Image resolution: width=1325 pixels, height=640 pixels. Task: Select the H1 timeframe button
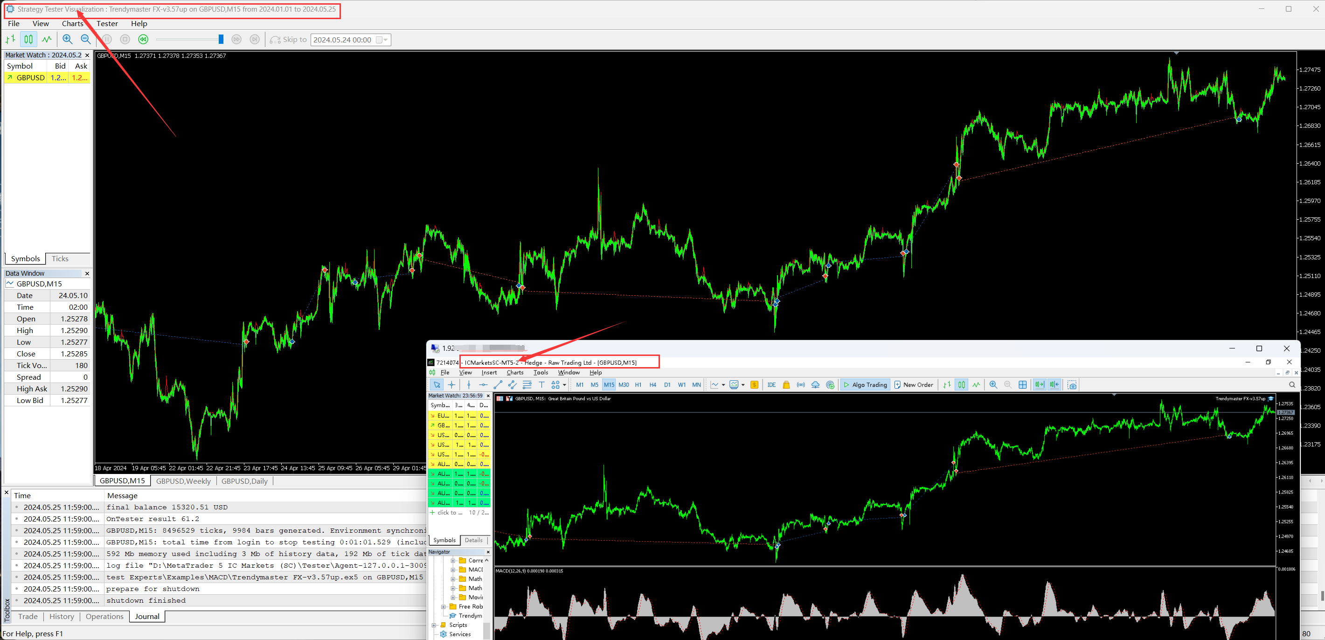[x=638, y=385]
